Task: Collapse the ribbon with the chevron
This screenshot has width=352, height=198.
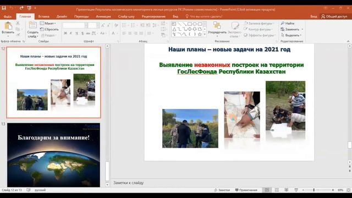Action: 348,41
